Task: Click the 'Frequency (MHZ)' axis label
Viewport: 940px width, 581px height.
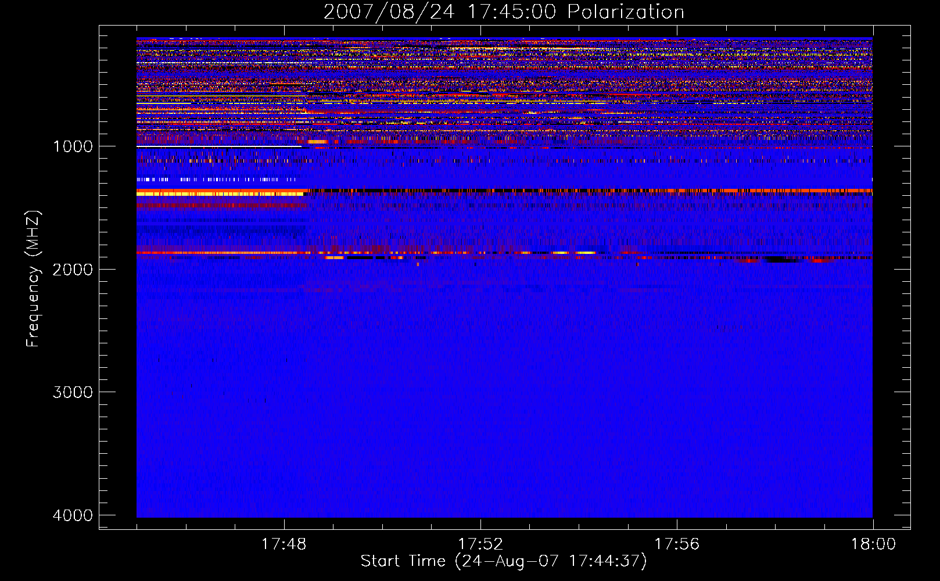Action: coord(33,279)
